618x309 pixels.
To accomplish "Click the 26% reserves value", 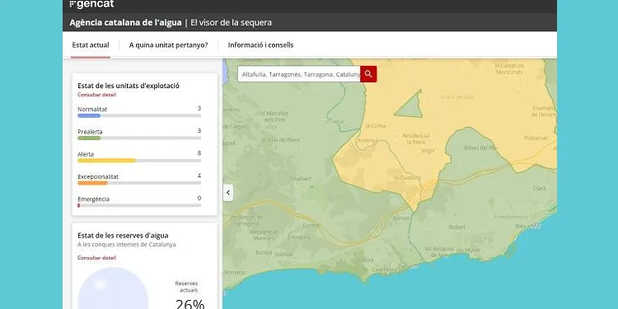I will 190,303.
